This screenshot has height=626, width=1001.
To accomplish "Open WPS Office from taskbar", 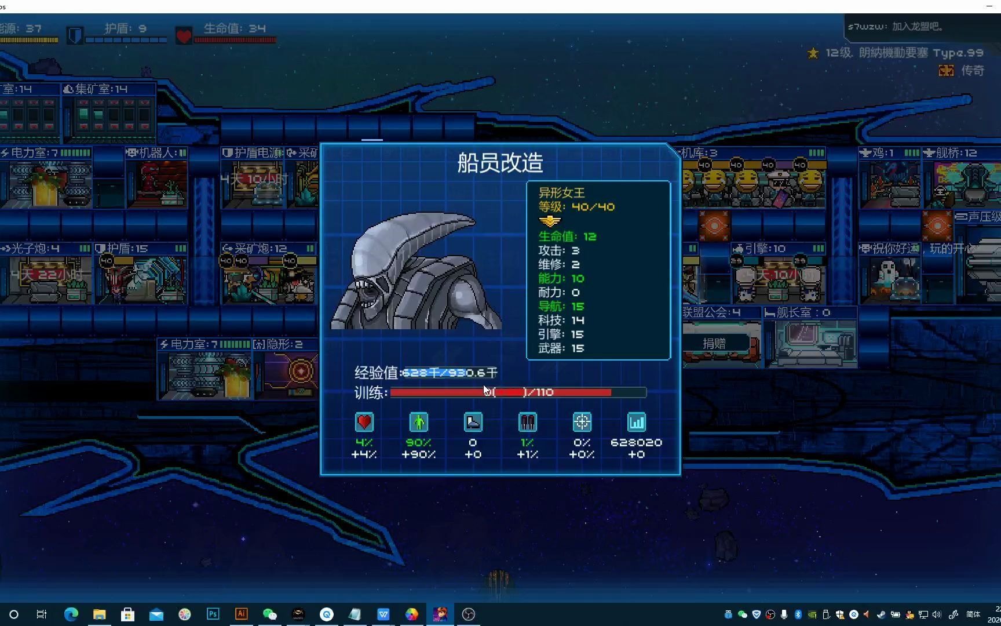I will click(383, 614).
